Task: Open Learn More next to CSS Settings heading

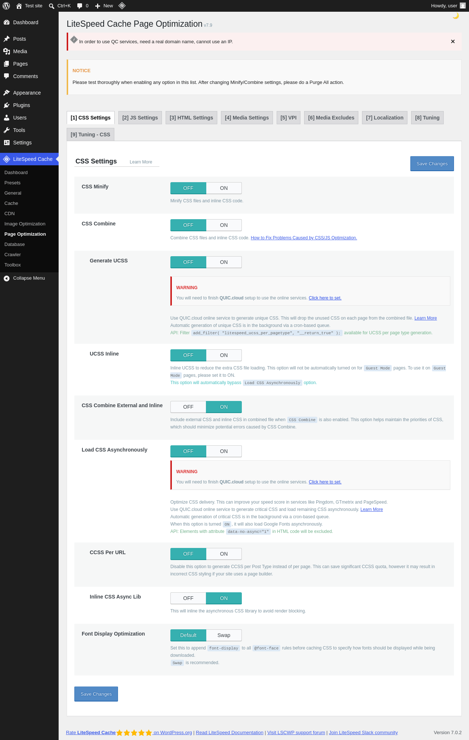Action: 141,162
